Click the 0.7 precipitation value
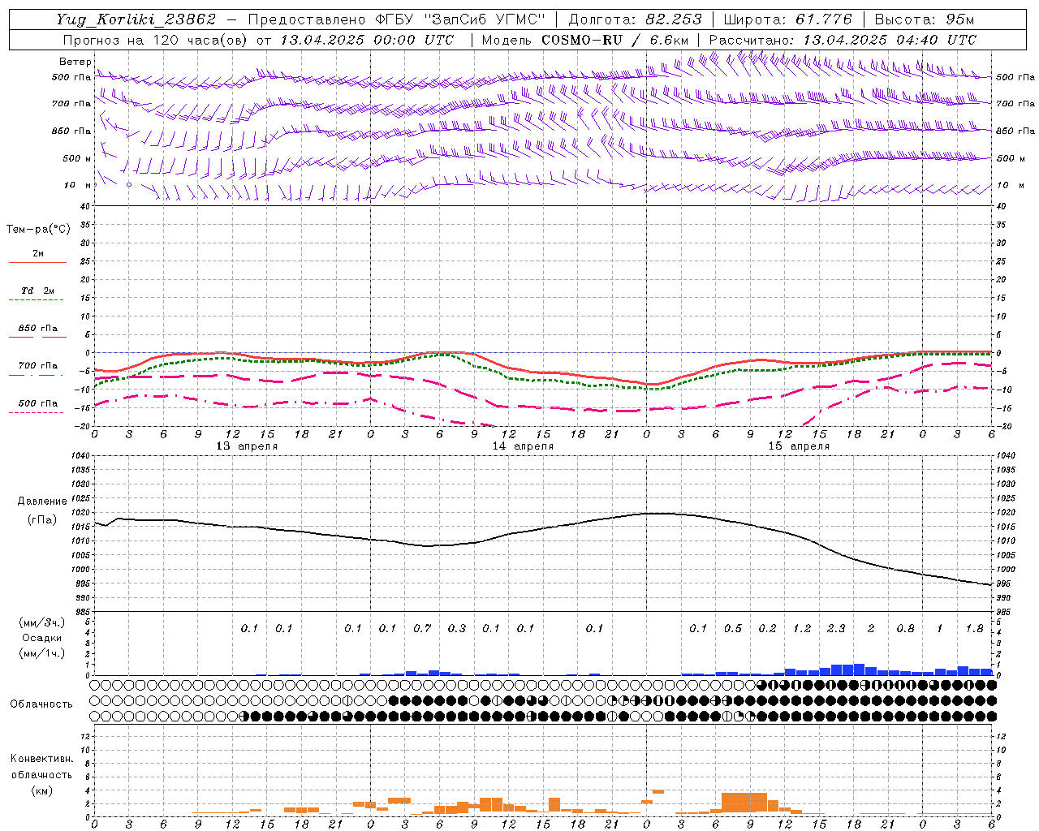The width and height of the screenshot is (1039, 831). point(422,628)
